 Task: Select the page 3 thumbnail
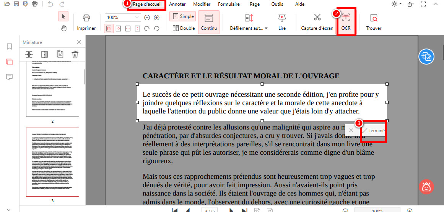[53, 162]
